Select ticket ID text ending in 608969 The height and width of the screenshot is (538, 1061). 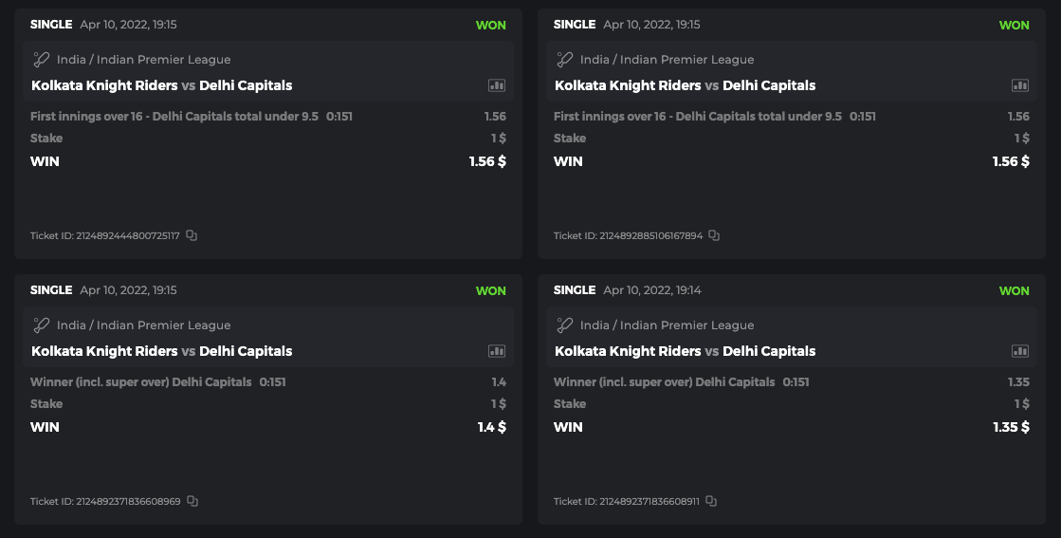click(105, 501)
